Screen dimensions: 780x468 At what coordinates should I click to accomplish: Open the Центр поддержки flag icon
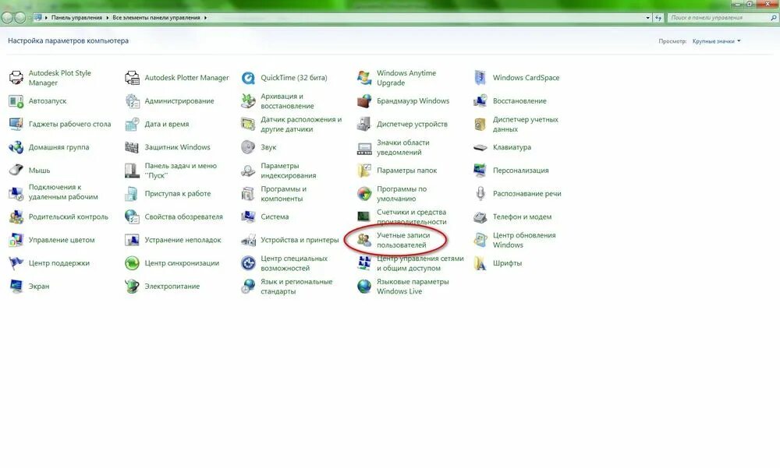(16, 263)
